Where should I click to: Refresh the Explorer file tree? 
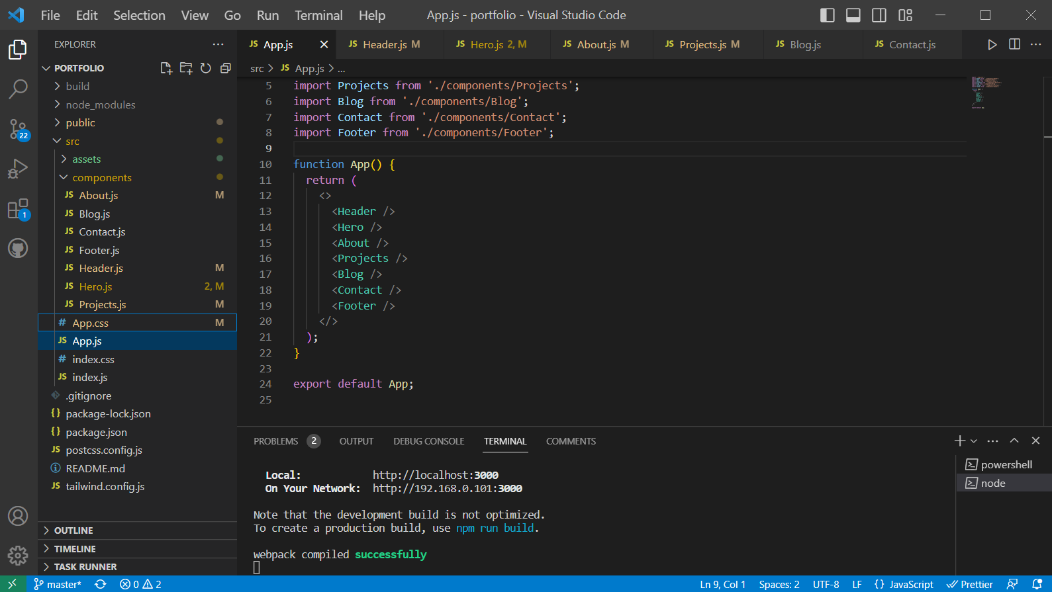pyautogui.click(x=206, y=68)
